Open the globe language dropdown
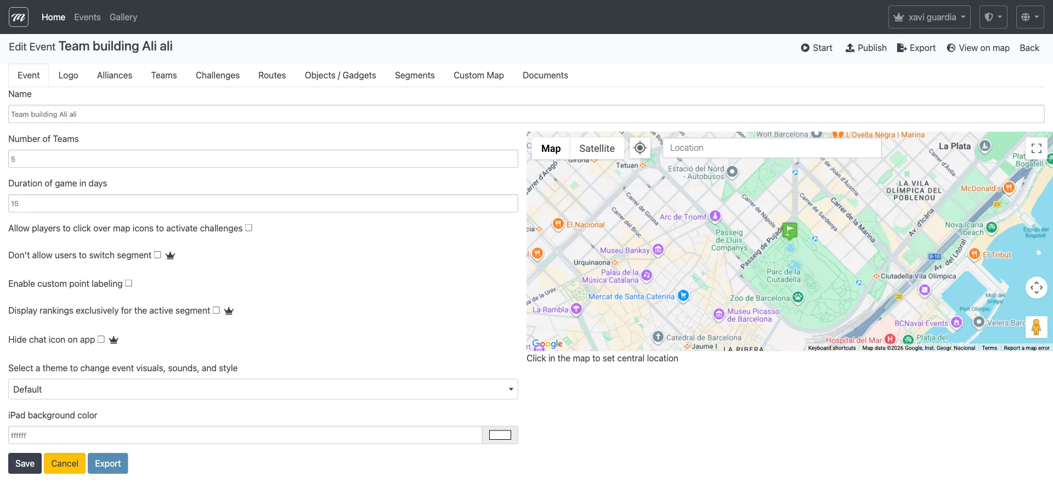 1029,17
